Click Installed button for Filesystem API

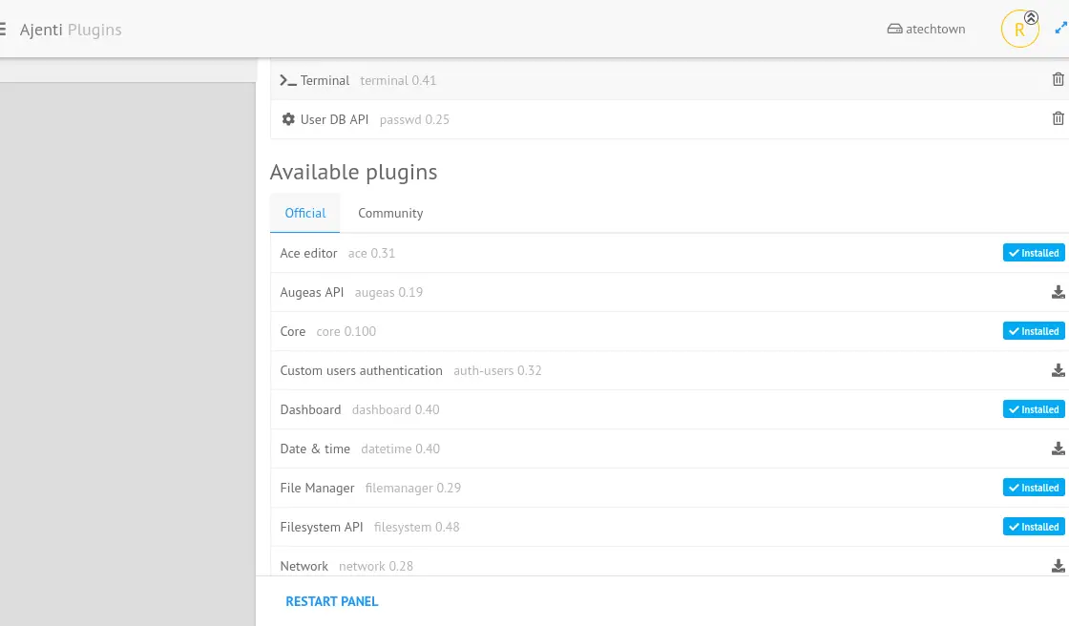pyautogui.click(x=1034, y=527)
